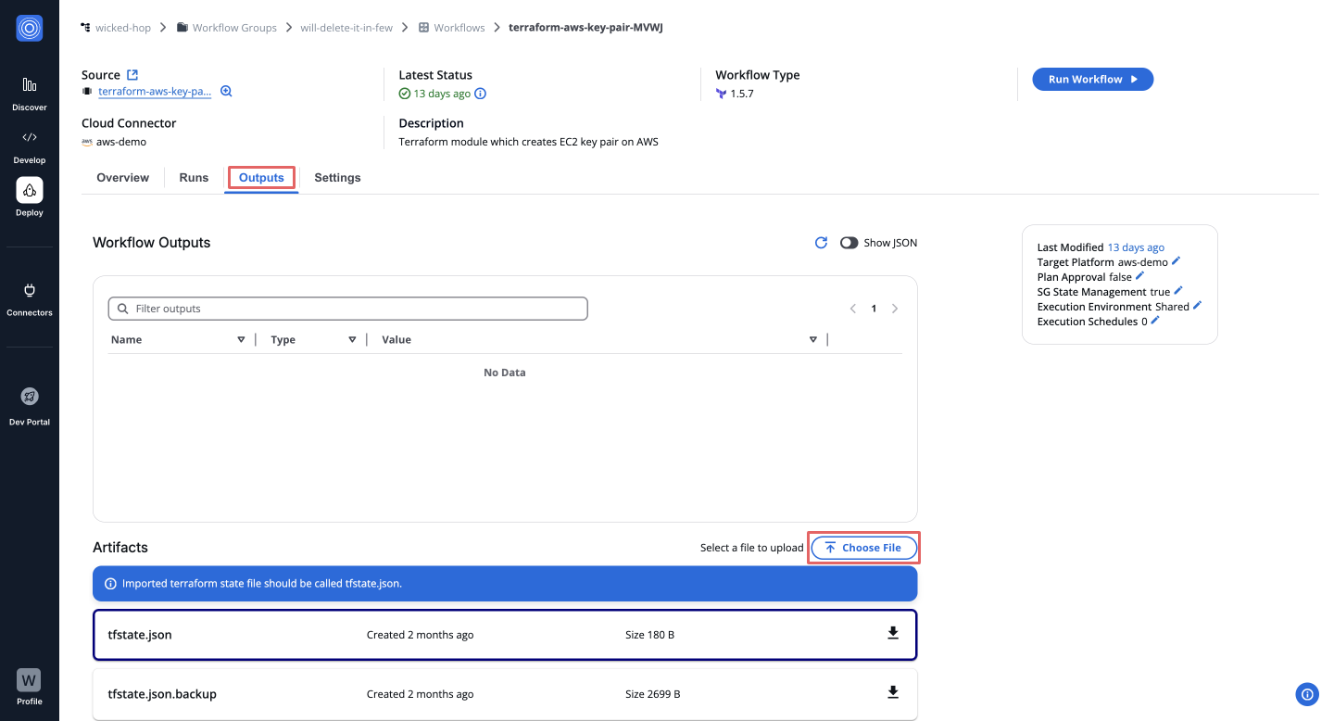1334x721 pixels.
Task: Download the tfstate.json.backup artifact
Action: (893, 692)
